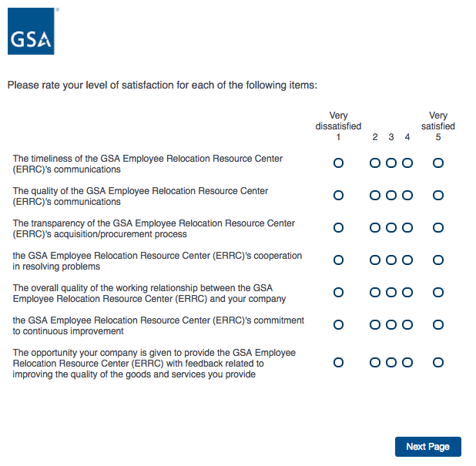Rate cooperation in resolving problems as 4
This screenshot has height=466, width=476.
(x=407, y=260)
